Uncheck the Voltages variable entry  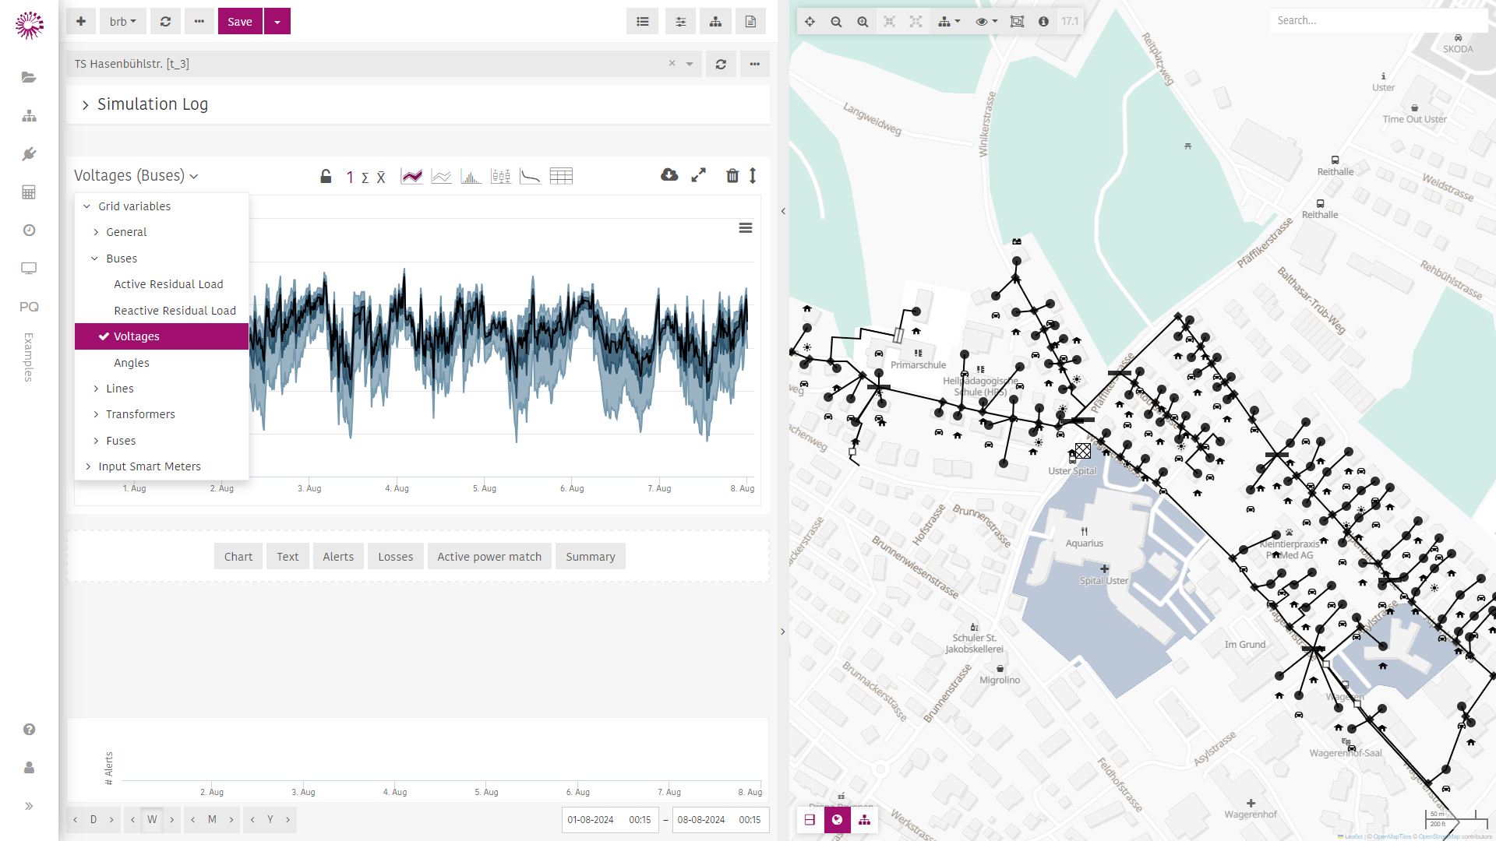coord(161,336)
